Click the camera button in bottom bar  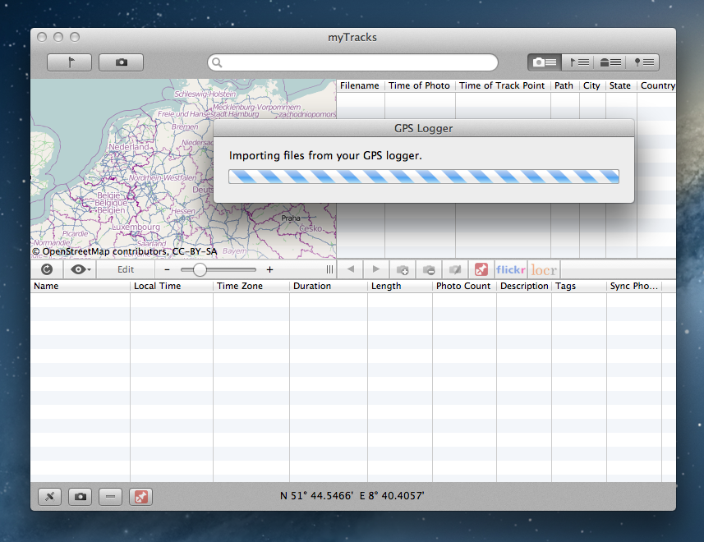[x=81, y=496]
